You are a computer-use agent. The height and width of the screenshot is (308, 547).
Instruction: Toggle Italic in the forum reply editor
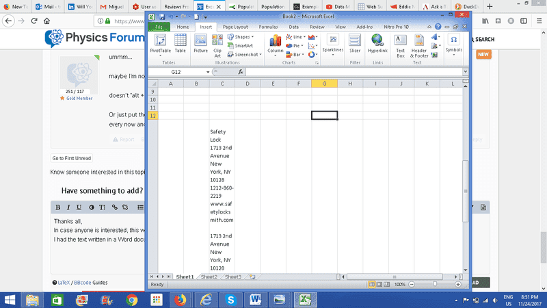(69, 207)
